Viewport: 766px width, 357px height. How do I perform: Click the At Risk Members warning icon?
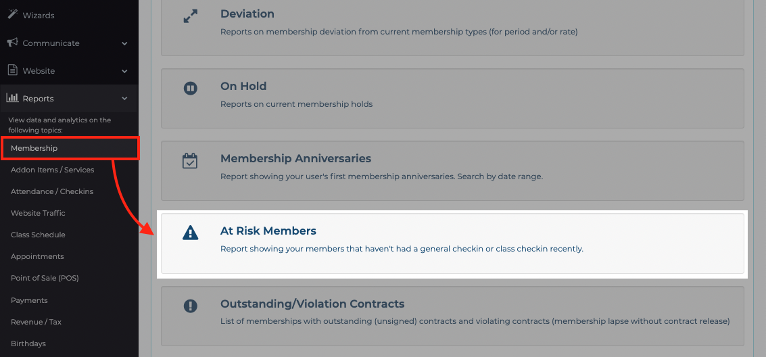[190, 233]
